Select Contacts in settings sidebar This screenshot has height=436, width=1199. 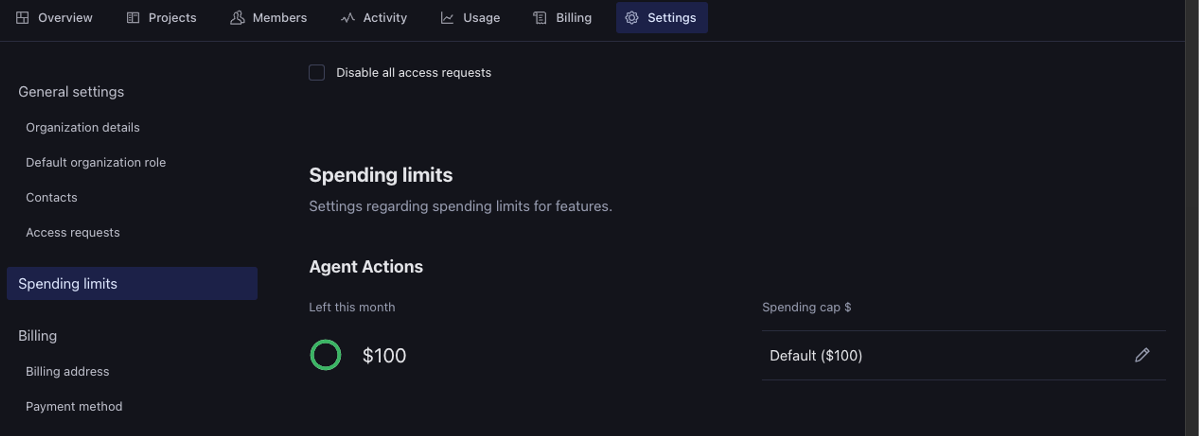pyautogui.click(x=51, y=197)
